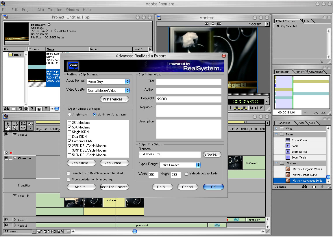Image resolution: width=333 pixels, height=237 pixels.
Task: Click the Timeline horizontal scrollbar thumb
Action: pyautogui.click(x=135, y=231)
